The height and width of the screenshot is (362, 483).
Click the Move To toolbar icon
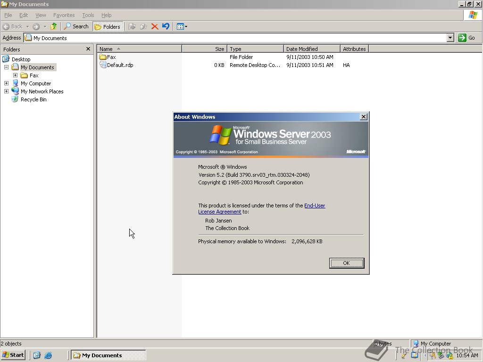[132, 26]
